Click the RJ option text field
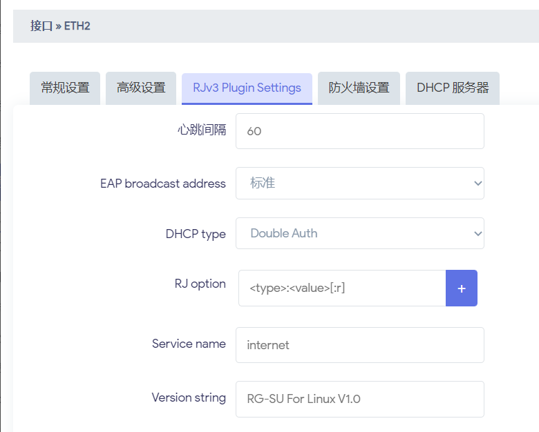The width and height of the screenshot is (539, 432). tap(342, 288)
